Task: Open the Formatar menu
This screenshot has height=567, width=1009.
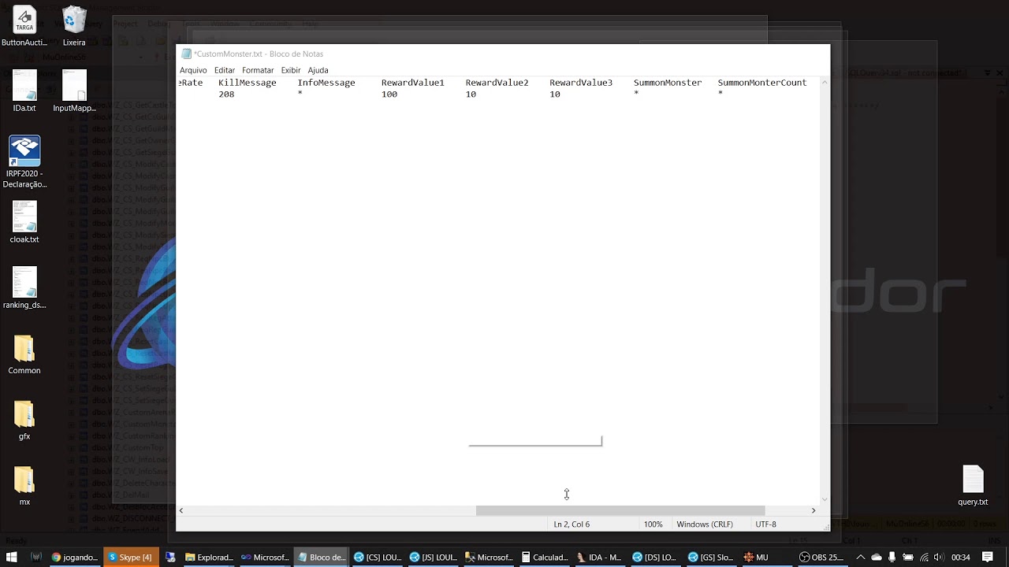Action: 258,70
